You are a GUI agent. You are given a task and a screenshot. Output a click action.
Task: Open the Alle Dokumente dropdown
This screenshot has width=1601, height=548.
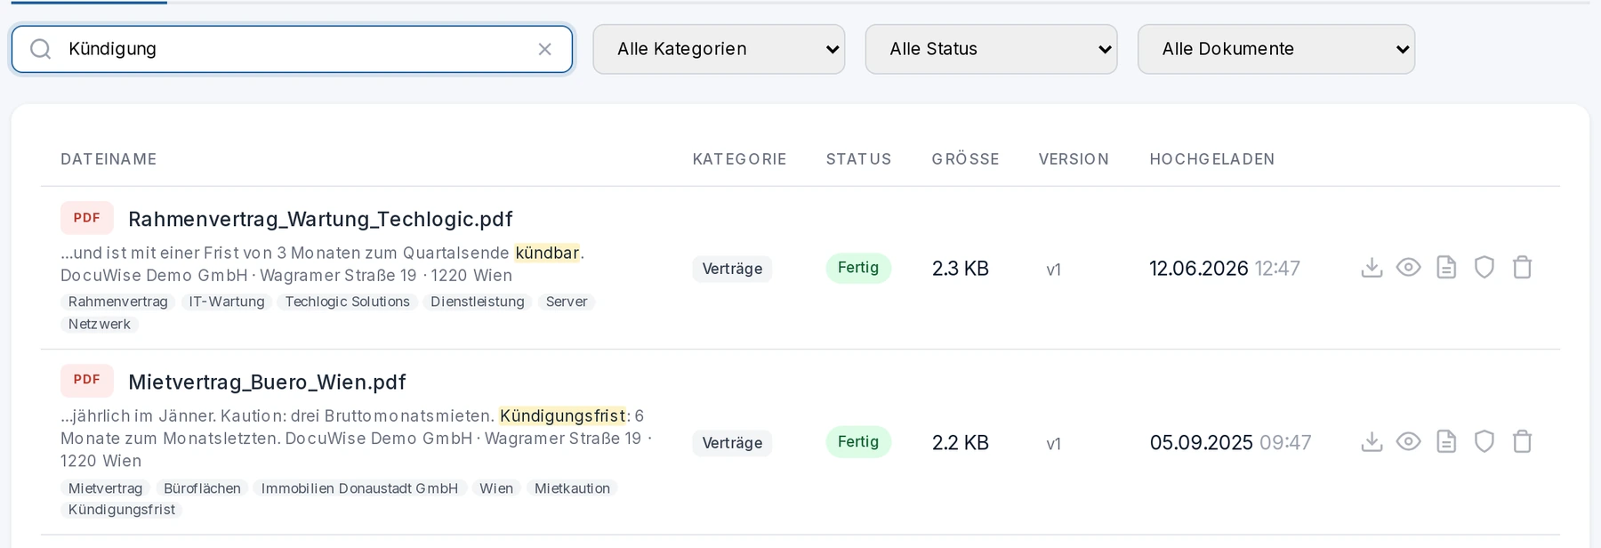point(1276,49)
